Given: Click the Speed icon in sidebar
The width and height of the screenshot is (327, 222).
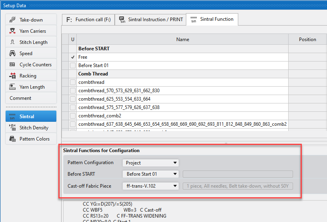Looking at the screenshot, I should coord(12,54).
